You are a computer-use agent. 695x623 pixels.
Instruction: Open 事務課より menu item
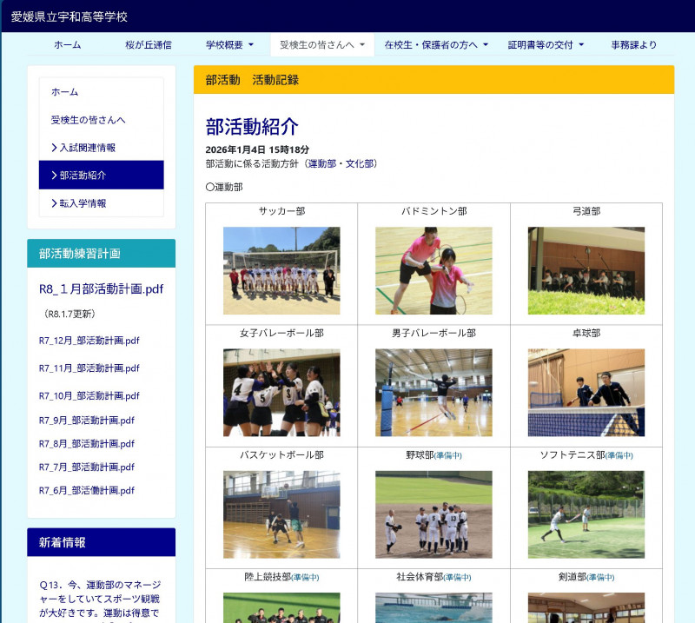click(x=633, y=45)
